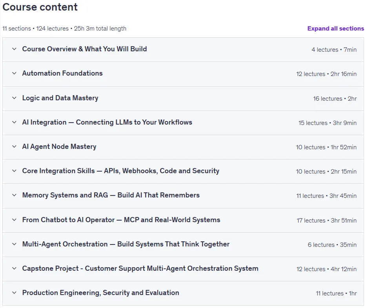Screen dimensions: 366x308
Task: Click the '15 lectures • 3hr 9min' text
Action: pos(328,123)
